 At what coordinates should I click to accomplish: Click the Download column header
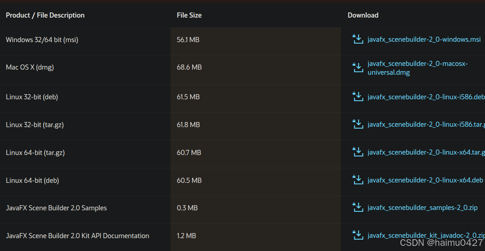(363, 15)
